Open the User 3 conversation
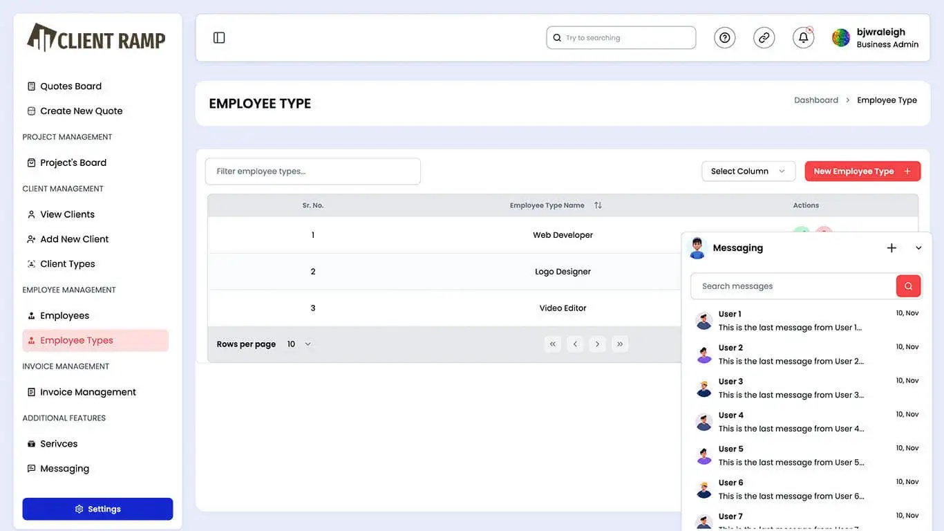The height and width of the screenshot is (531, 944). click(791, 388)
